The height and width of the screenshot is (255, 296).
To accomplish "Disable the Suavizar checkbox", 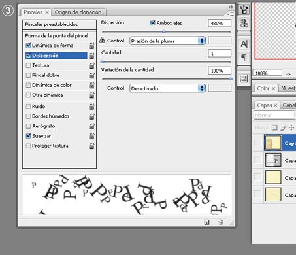I will pyautogui.click(x=28, y=136).
